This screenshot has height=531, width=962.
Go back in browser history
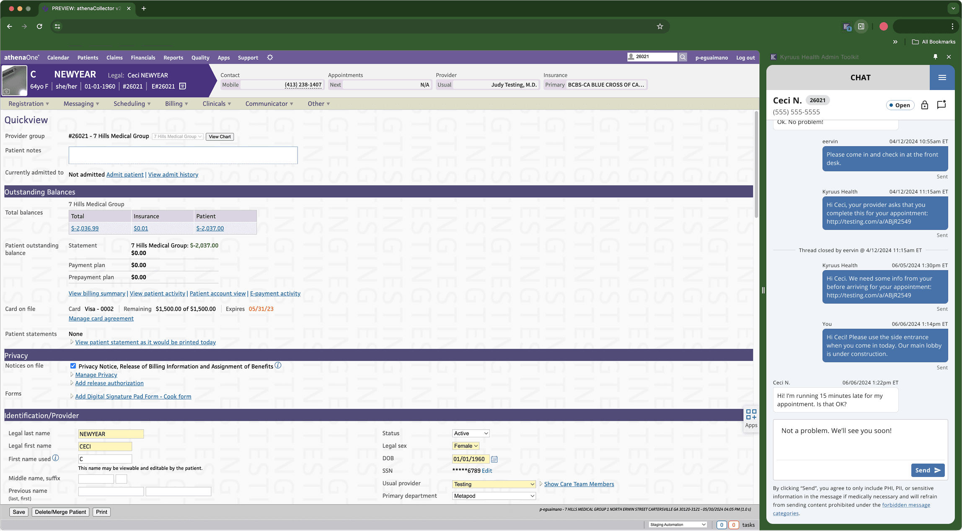[9, 26]
